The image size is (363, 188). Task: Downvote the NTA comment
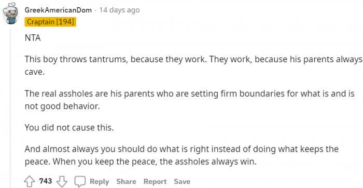coord(62,181)
